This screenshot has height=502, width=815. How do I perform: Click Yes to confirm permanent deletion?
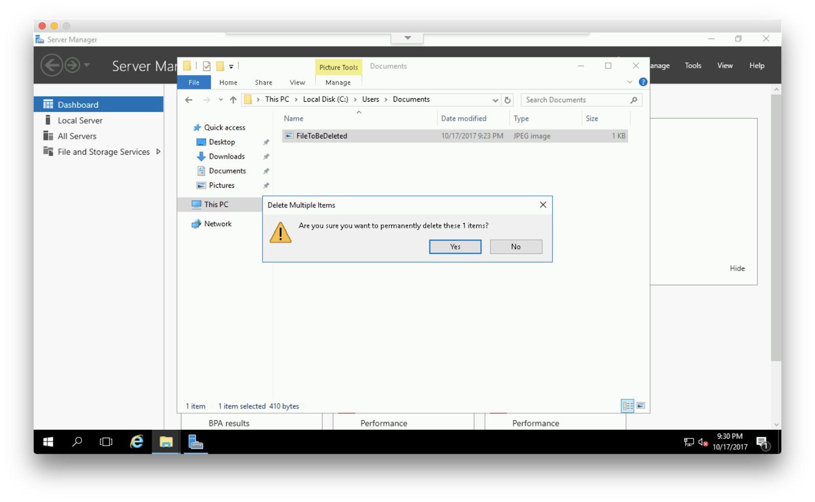(455, 247)
